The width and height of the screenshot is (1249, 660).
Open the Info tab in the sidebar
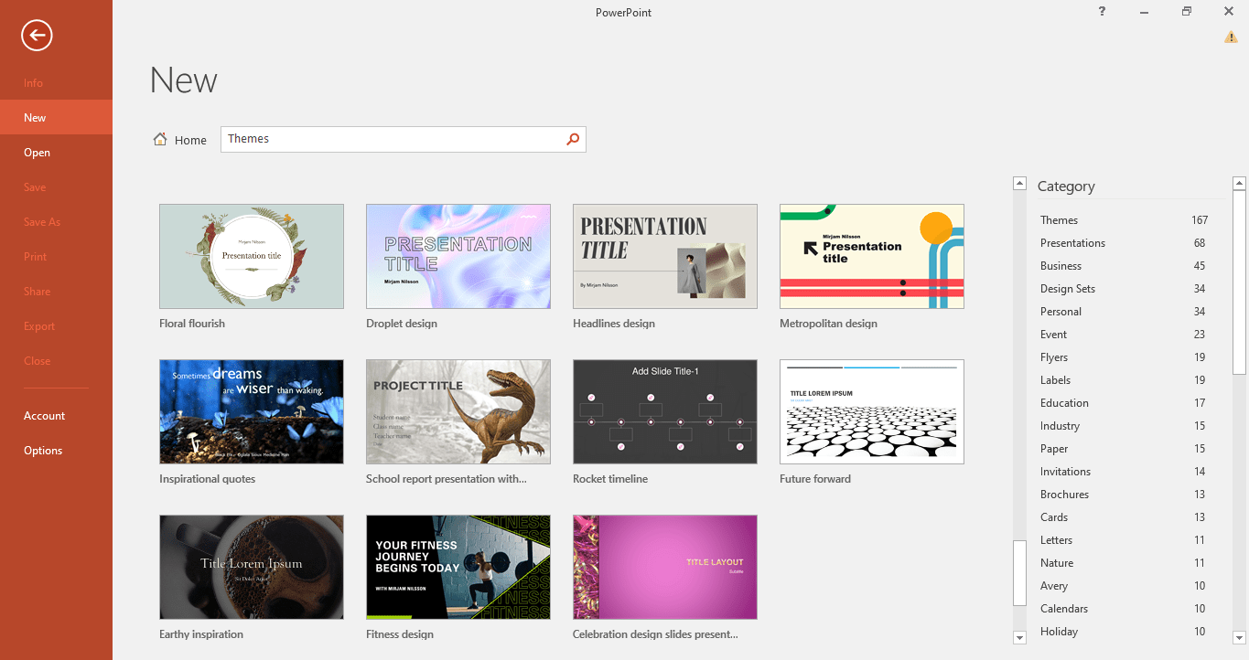[33, 82]
